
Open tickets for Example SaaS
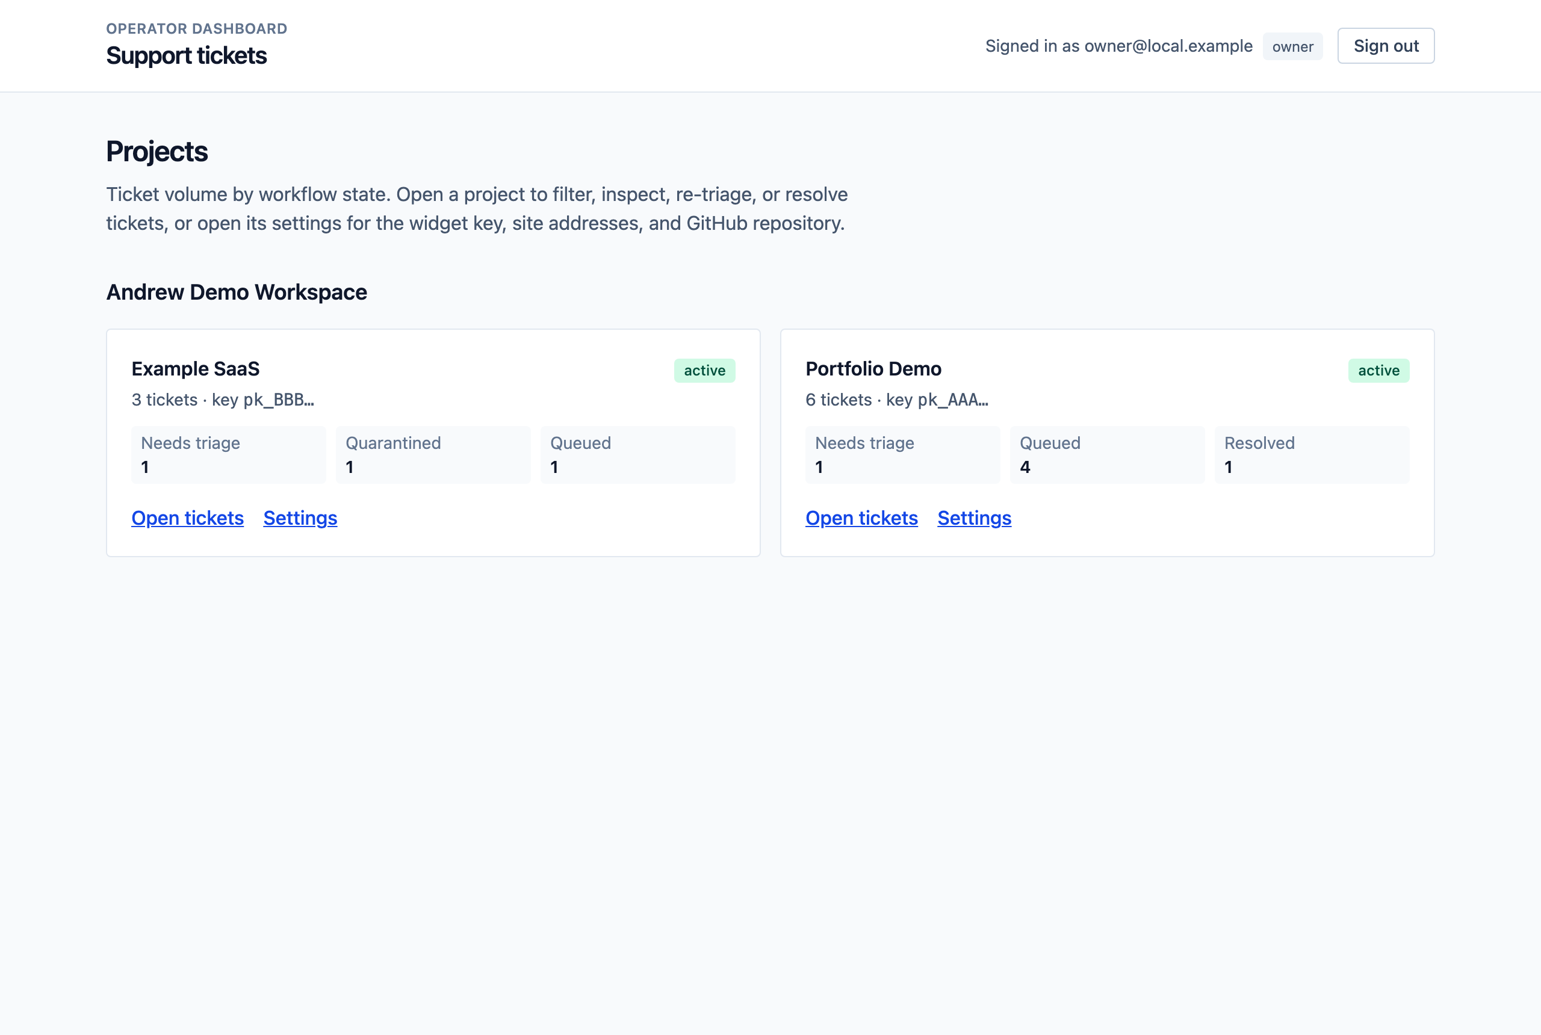187,518
